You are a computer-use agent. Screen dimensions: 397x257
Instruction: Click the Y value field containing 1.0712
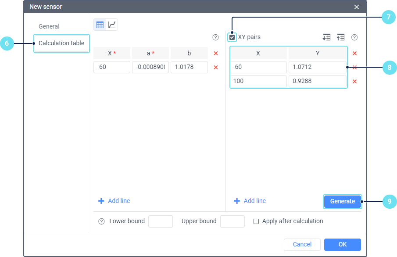click(317, 67)
